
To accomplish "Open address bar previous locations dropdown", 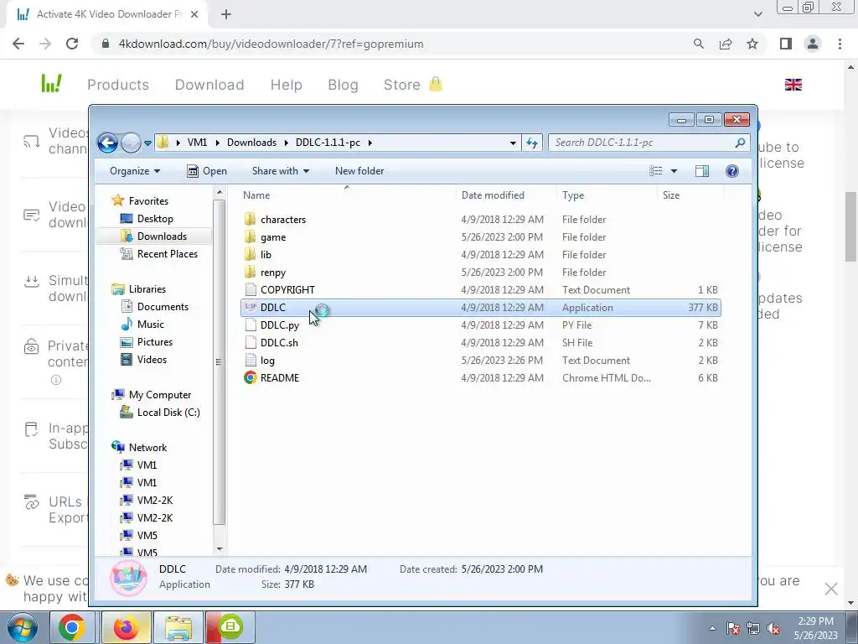I will point(513,143).
